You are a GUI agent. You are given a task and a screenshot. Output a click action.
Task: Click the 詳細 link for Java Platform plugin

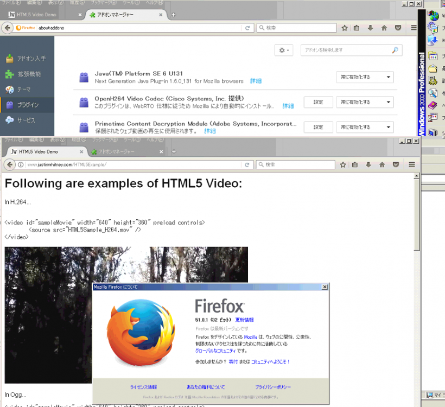point(256,81)
